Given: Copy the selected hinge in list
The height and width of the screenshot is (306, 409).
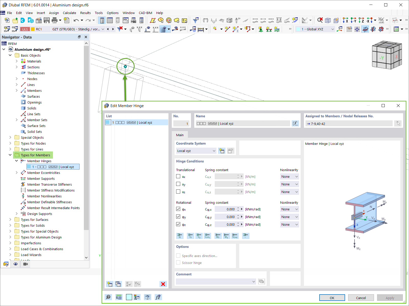Looking at the screenshot, I should click(x=118, y=284).
